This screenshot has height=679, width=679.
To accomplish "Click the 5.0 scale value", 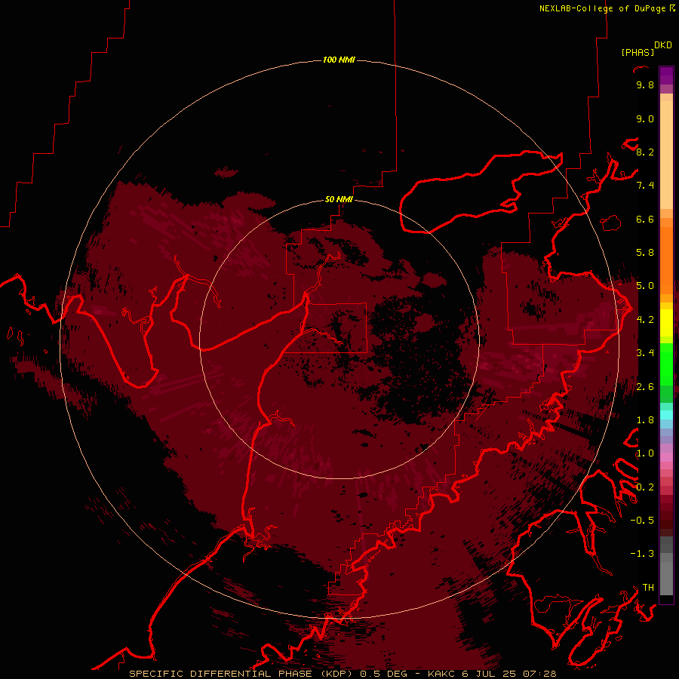I will [x=645, y=286].
